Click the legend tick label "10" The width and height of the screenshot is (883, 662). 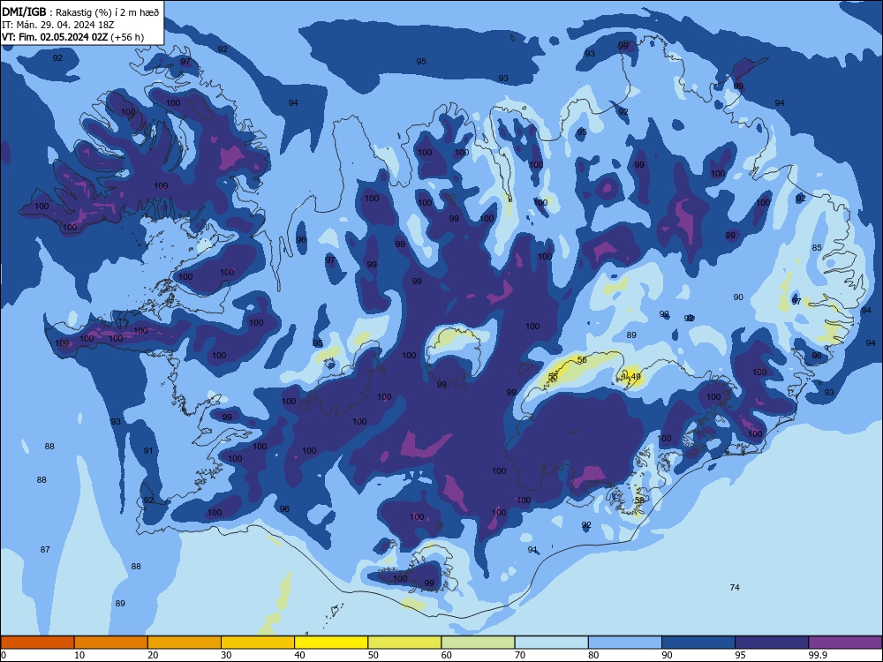pyautogui.click(x=79, y=655)
